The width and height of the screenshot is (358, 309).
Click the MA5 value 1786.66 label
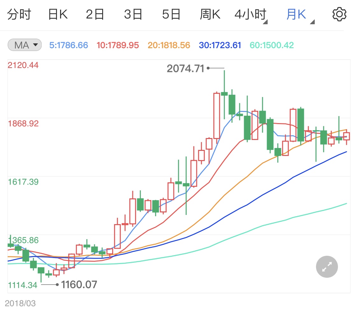(69, 45)
